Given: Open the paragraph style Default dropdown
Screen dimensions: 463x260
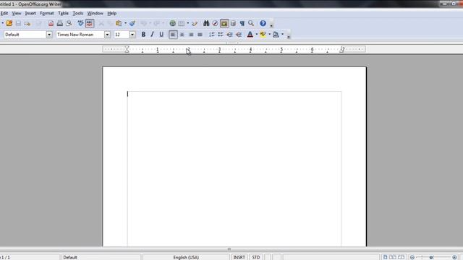Looking at the screenshot, I should point(49,35).
